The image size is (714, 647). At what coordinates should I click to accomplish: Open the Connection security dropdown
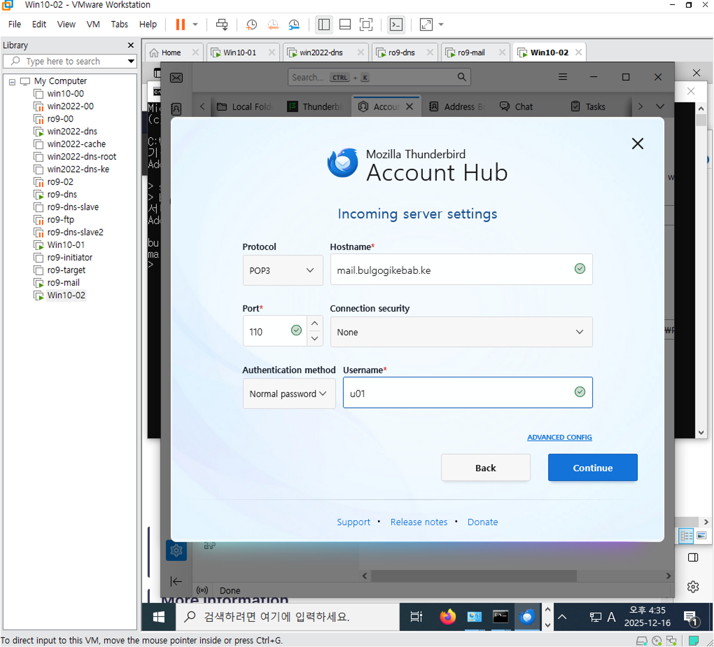click(x=461, y=332)
